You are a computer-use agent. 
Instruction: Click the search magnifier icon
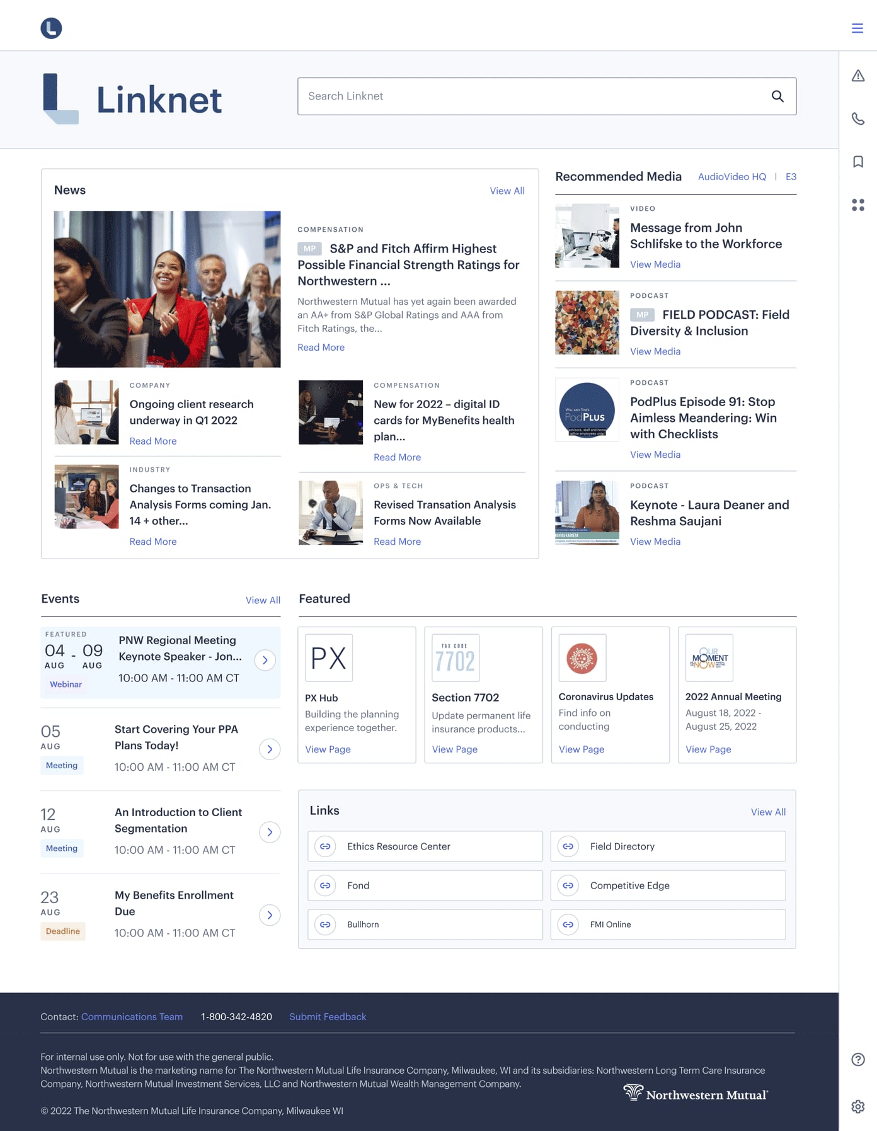[777, 96]
